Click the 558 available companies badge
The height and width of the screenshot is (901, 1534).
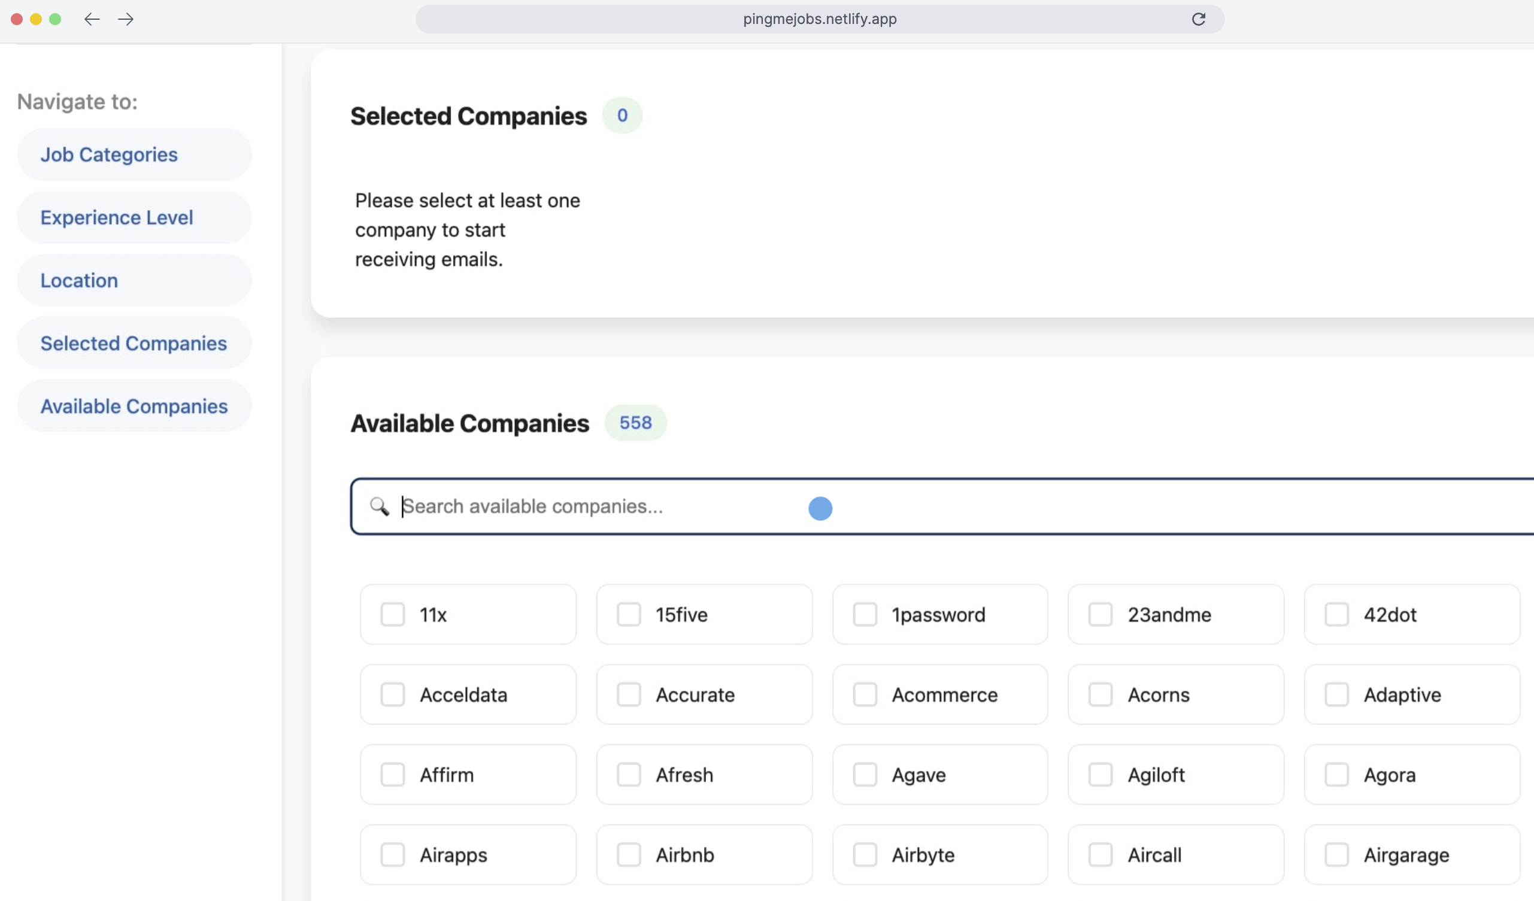coord(635,423)
